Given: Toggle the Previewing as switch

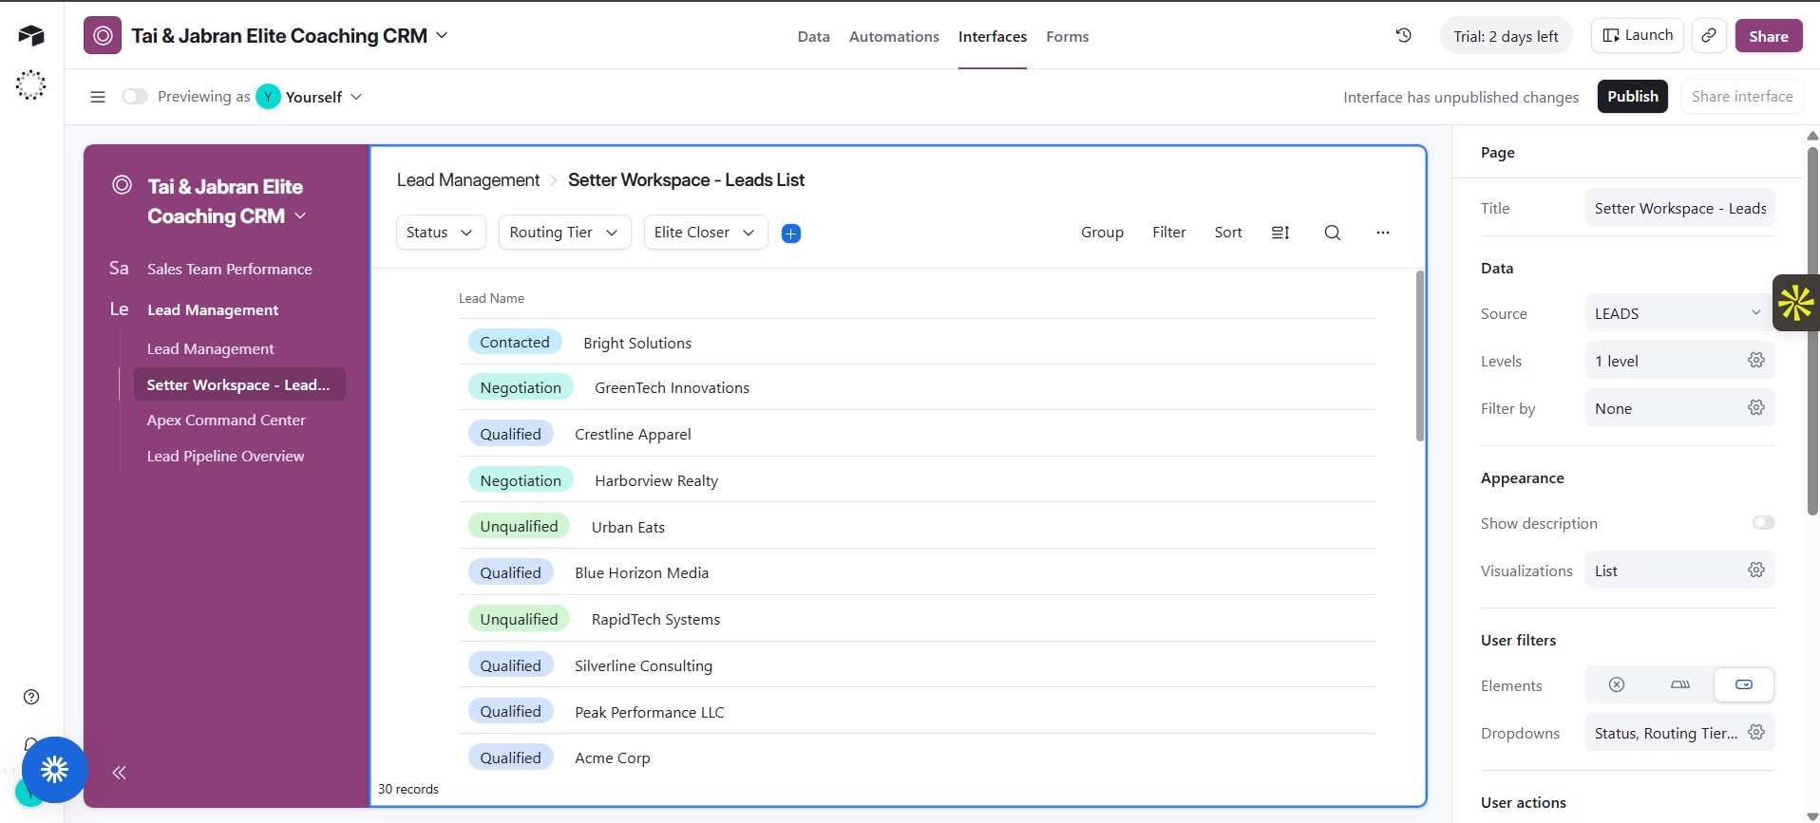Looking at the screenshot, I should click(x=135, y=97).
